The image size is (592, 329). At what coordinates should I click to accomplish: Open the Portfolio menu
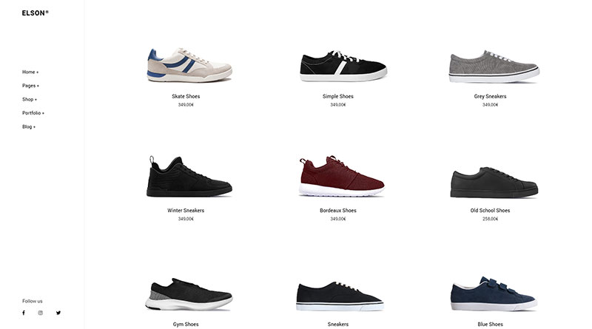point(33,113)
